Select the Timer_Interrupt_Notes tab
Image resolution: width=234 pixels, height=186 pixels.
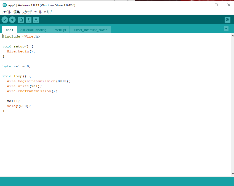(x=90, y=30)
